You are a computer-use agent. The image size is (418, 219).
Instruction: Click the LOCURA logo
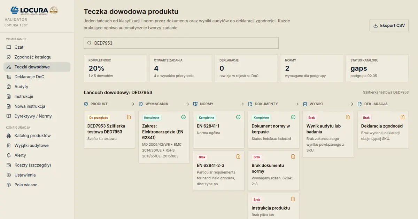tap(34, 10)
